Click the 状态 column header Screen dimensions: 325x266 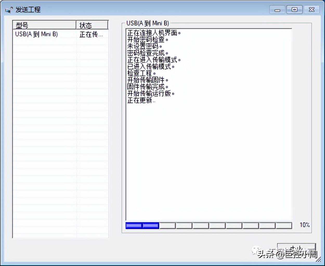click(x=92, y=25)
